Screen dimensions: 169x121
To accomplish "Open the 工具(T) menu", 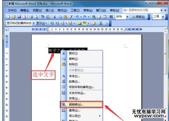I will pyautogui.click(x=75, y=10).
